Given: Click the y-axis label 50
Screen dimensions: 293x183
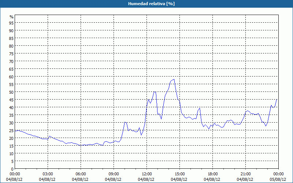Looking at the screenshot, I should coord(11,92).
